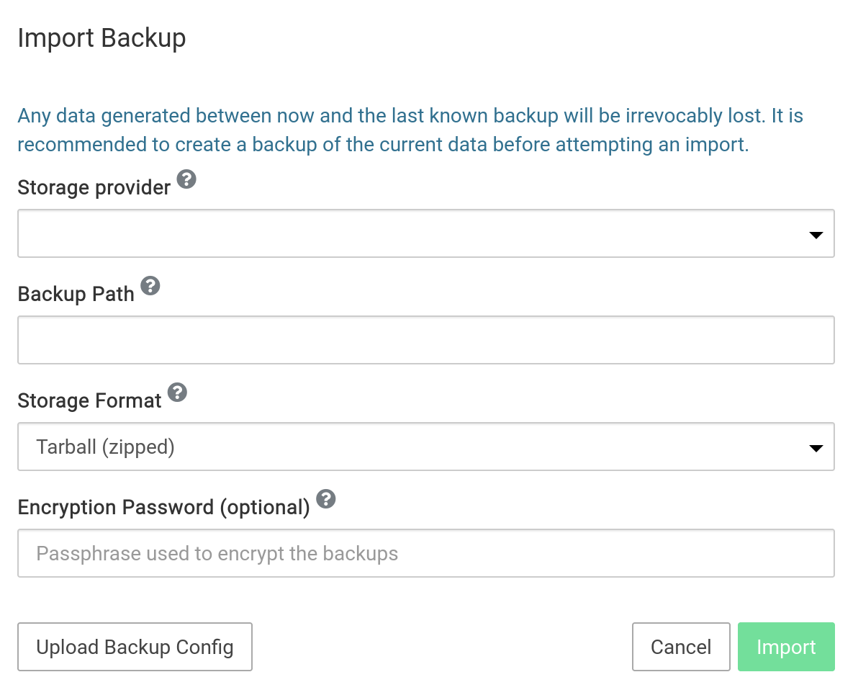Click help icon next to Storage provider
Viewport: 853px width, 690px height.
186,179
